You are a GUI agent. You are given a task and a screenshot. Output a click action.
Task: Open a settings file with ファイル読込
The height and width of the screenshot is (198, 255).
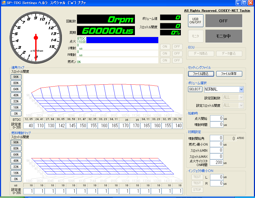[x=201, y=74]
